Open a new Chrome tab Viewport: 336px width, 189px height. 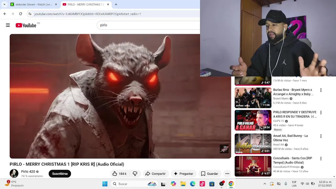pyautogui.click(x=116, y=4)
